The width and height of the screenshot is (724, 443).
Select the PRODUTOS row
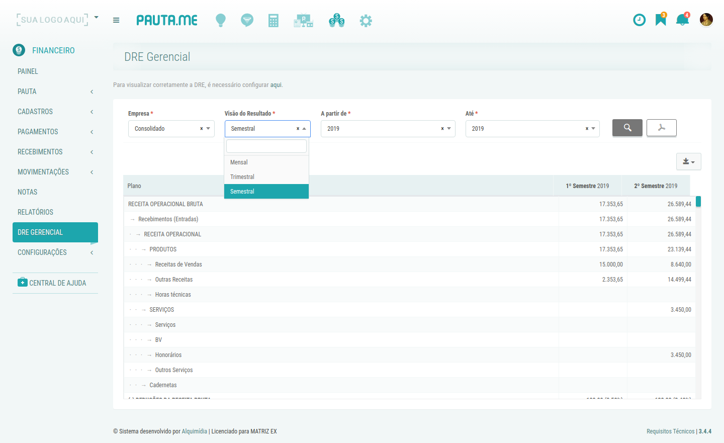[x=409, y=249]
